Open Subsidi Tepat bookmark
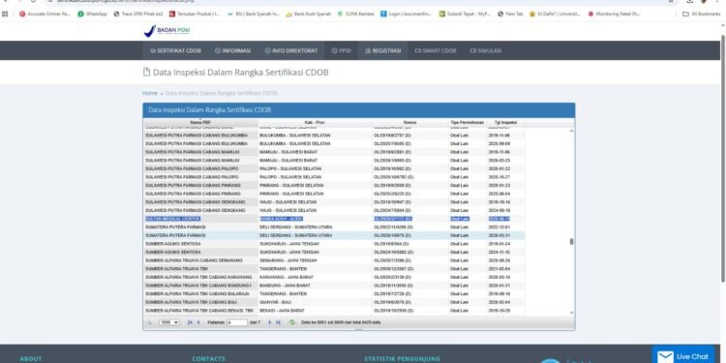The width and height of the screenshot is (726, 363). tap(465, 14)
